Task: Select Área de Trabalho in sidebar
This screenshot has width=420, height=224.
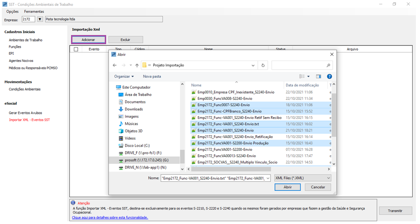Action: click(138, 95)
